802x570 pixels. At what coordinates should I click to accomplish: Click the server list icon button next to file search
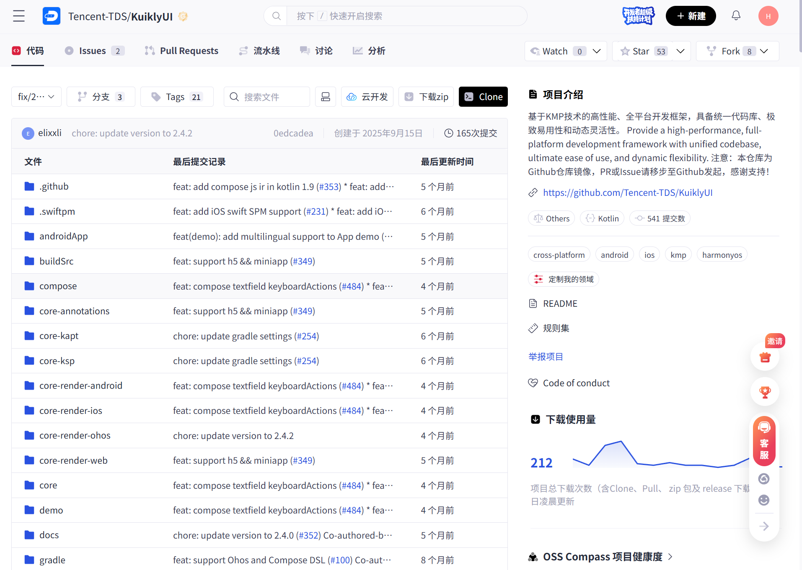pyautogui.click(x=326, y=97)
